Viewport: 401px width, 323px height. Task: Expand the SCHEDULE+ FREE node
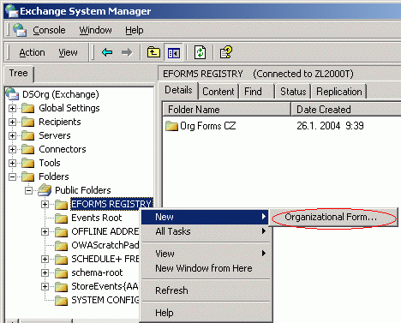45,259
